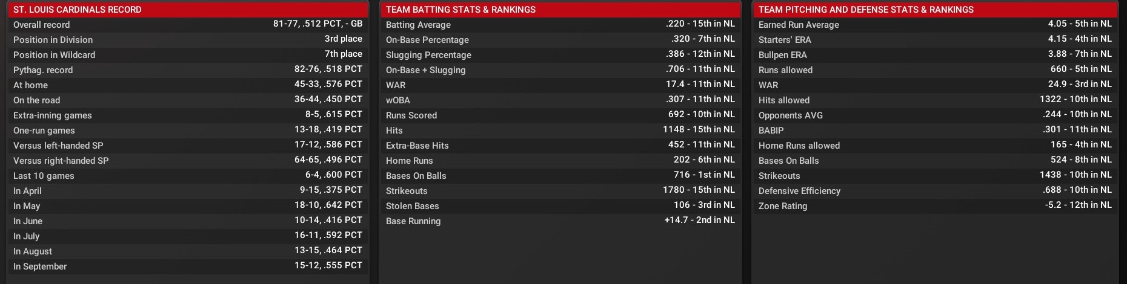This screenshot has height=284, width=1127.
Task: Click the Position in Division label
Action: click(x=53, y=40)
